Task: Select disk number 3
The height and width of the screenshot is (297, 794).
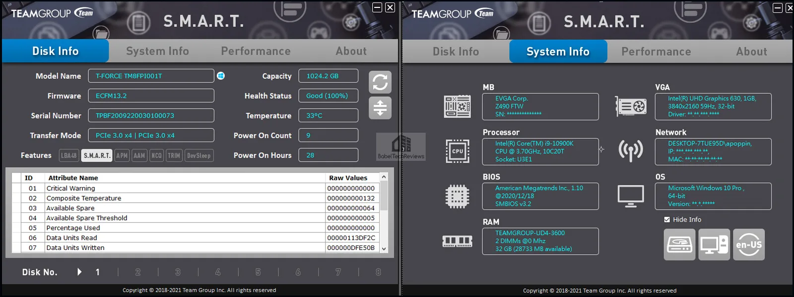Action: 178,272
